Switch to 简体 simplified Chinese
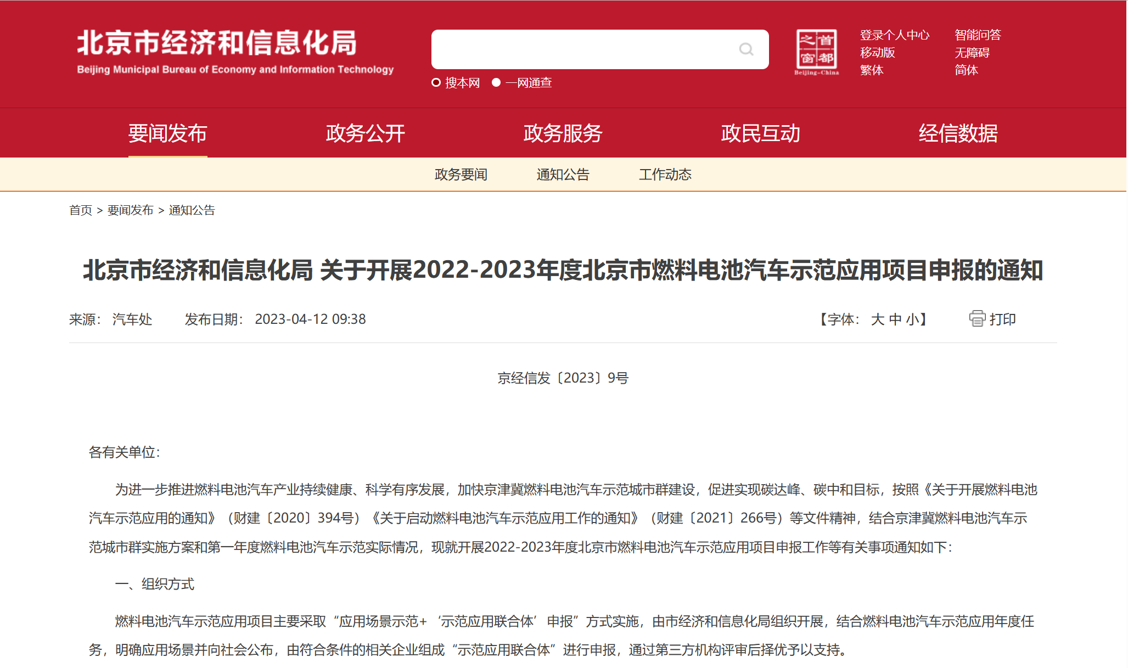 (966, 70)
